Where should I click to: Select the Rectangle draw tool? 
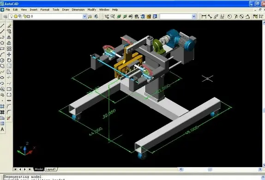click(2, 48)
